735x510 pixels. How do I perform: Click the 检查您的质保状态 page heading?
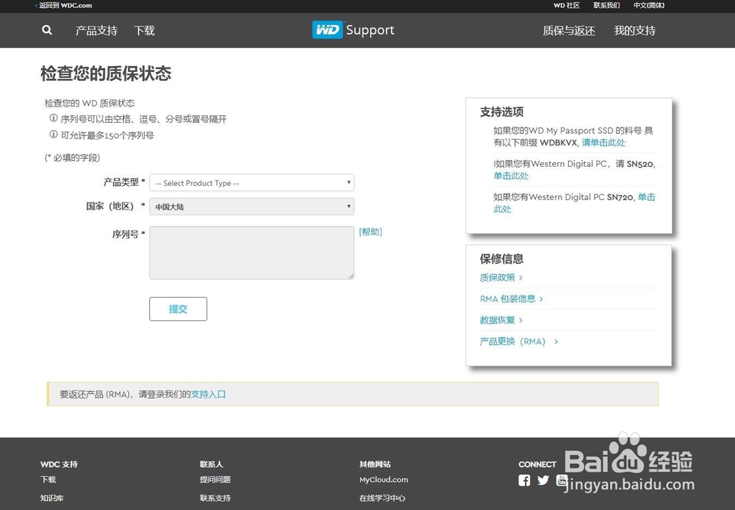tap(106, 73)
